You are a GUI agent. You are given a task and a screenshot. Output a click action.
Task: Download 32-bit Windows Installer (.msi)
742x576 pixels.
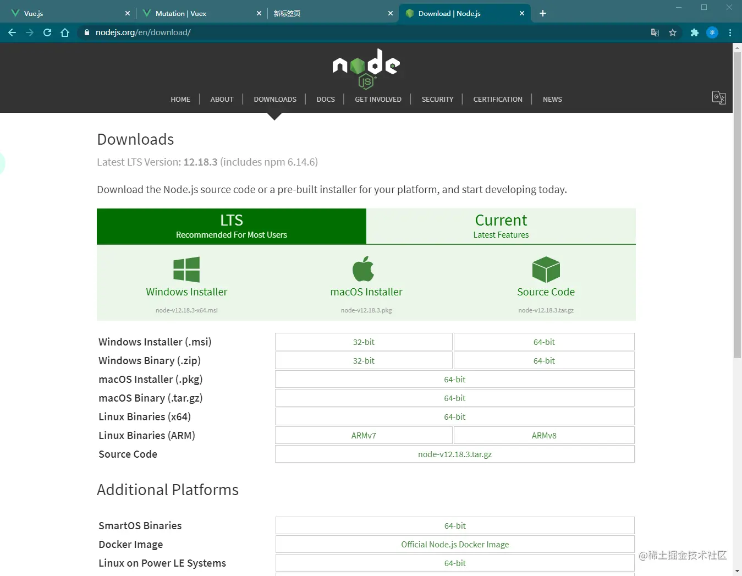pos(364,342)
